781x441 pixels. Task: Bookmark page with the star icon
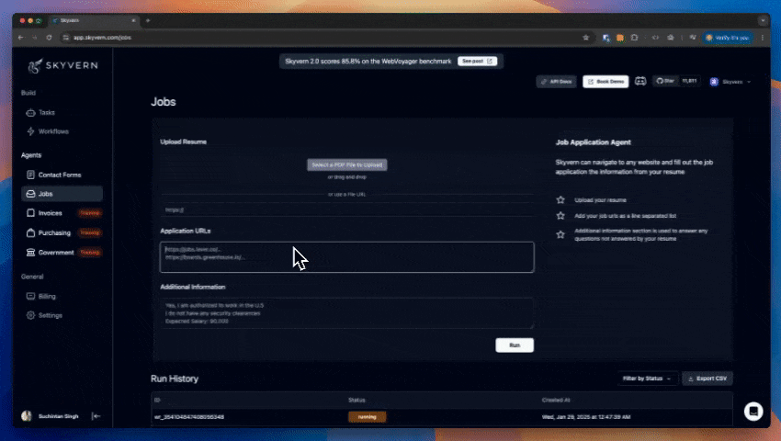(585, 38)
